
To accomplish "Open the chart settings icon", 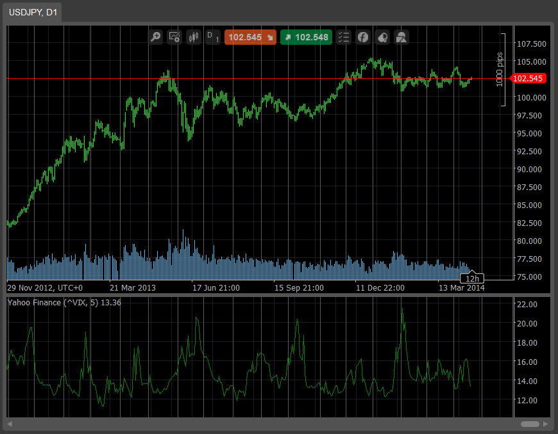I will tap(174, 37).
